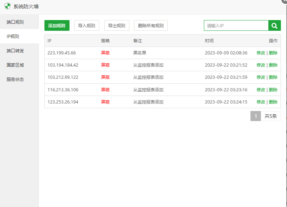Select IP cell 103.194.184.42

tap(63, 65)
